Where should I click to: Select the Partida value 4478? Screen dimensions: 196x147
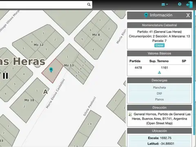pos(138,68)
